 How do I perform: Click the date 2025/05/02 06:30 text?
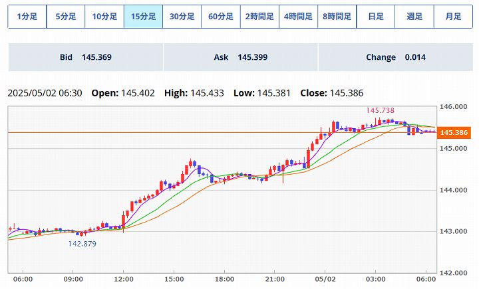(45, 93)
